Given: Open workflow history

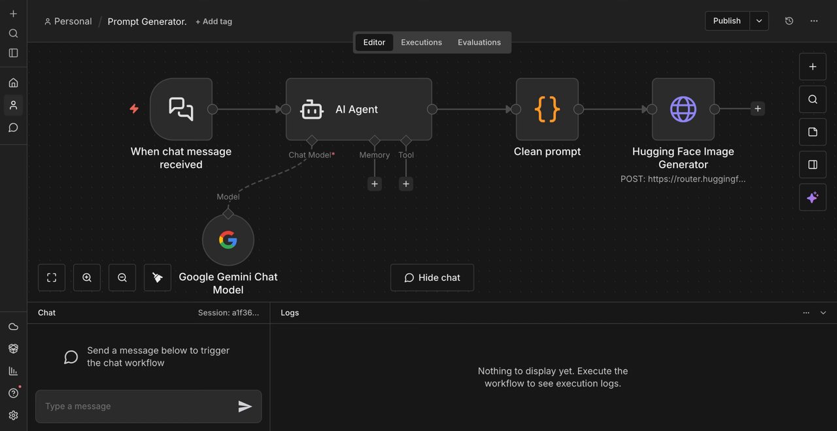Looking at the screenshot, I should point(789,21).
